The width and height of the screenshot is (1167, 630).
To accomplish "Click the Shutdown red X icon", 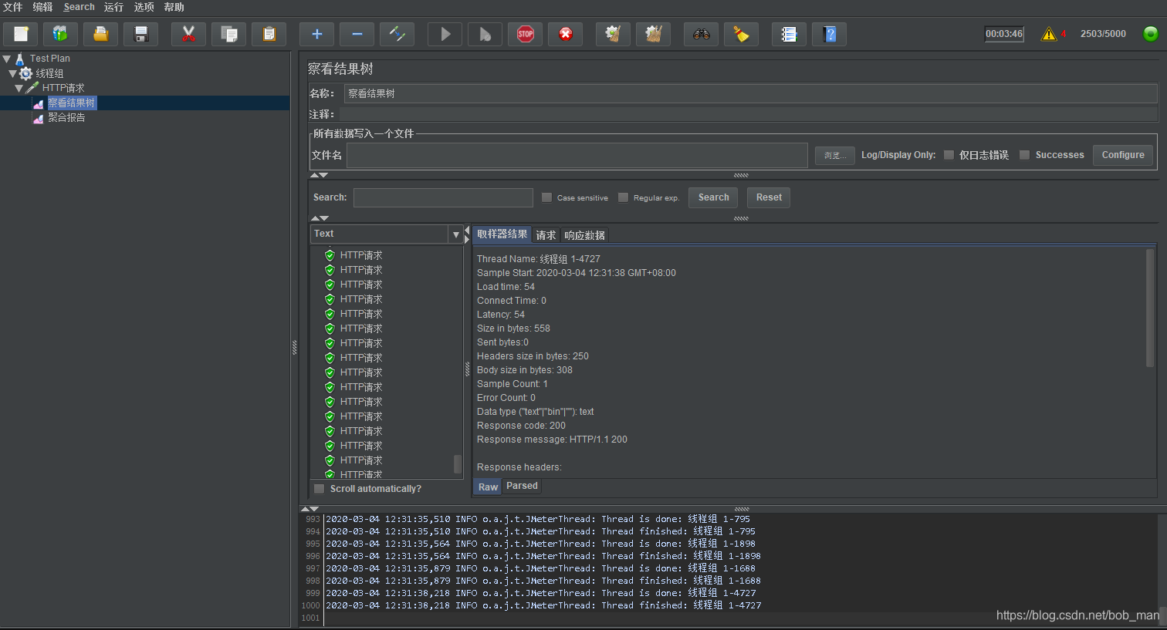I will pos(566,34).
